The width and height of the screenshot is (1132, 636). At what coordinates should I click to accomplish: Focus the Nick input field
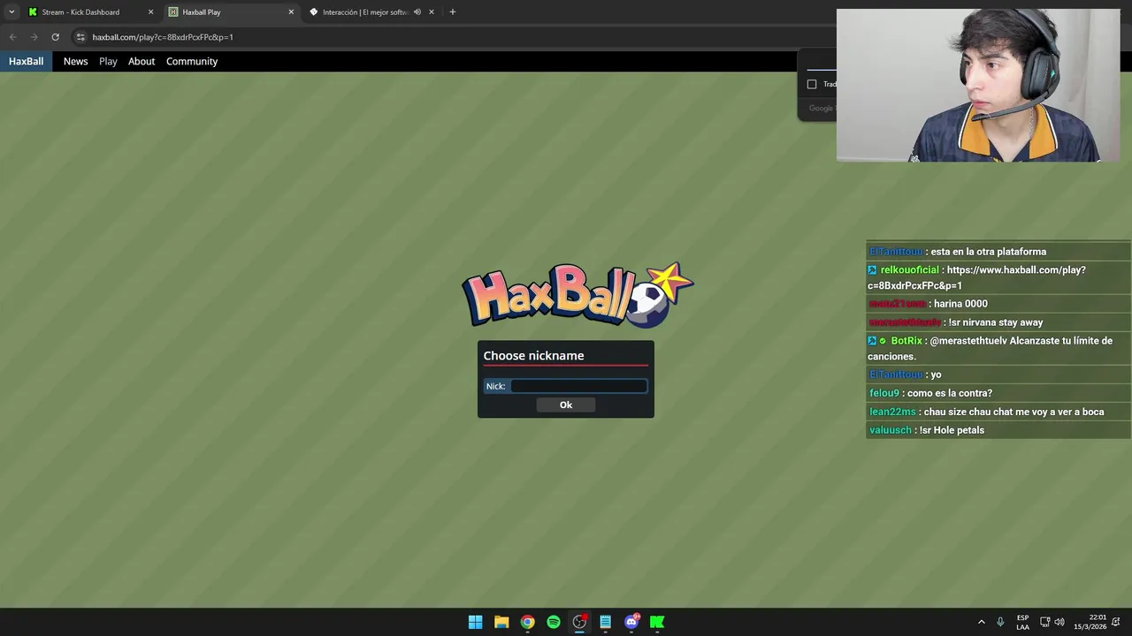click(x=579, y=386)
